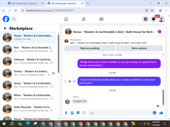Screen dimensions: 170x127
Task: Choose a sticker icon in the composer
Action: pos(78,113)
